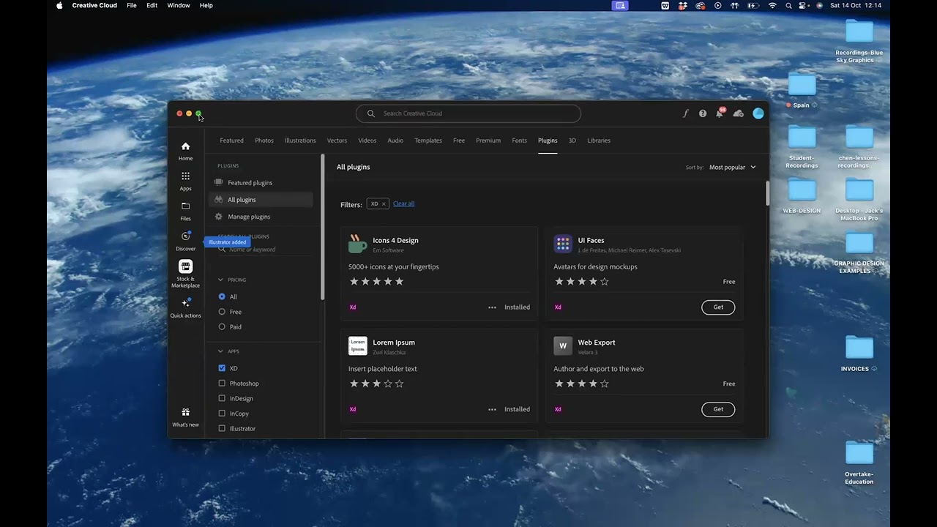Open Spotlight search in menu bar
Image resolution: width=937 pixels, height=527 pixels.
[x=788, y=5]
